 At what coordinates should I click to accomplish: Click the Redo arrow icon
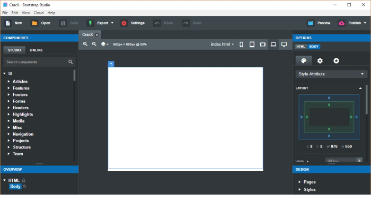point(185,23)
